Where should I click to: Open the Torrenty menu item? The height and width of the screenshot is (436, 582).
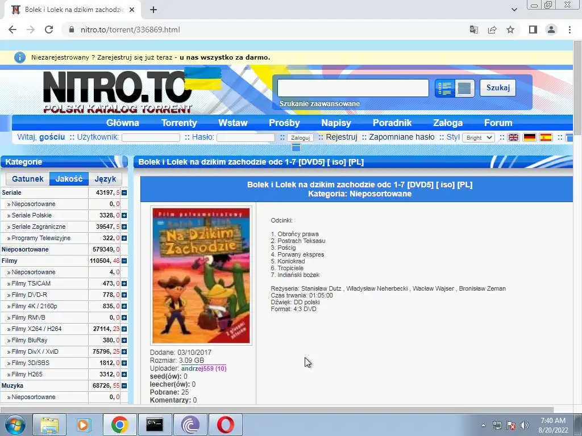(179, 123)
